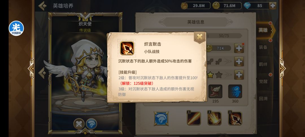This screenshot has height=137, width=305.
Task: Select the blue helmet skill icon at bottom
Action: pos(161,118)
